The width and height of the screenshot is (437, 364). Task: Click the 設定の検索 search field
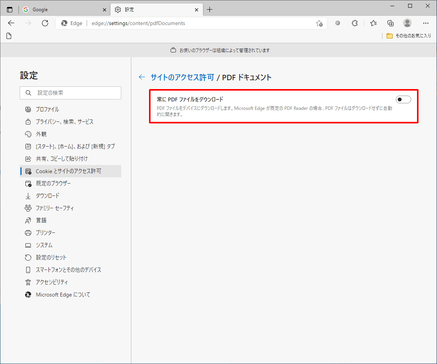[x=70, y=93]
